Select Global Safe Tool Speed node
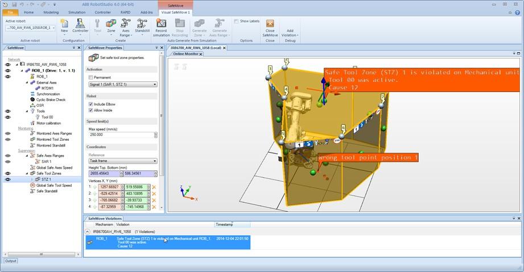Screen dimensions: 524x272 point(54,185)
